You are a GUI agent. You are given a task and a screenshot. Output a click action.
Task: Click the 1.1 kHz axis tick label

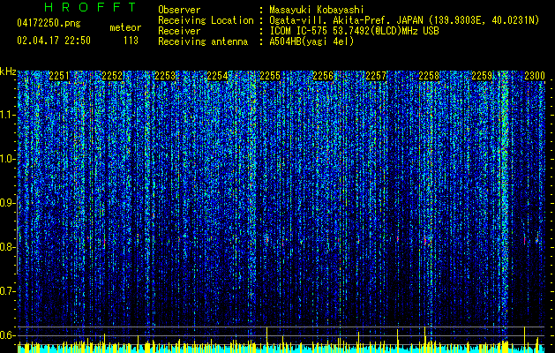8,115
